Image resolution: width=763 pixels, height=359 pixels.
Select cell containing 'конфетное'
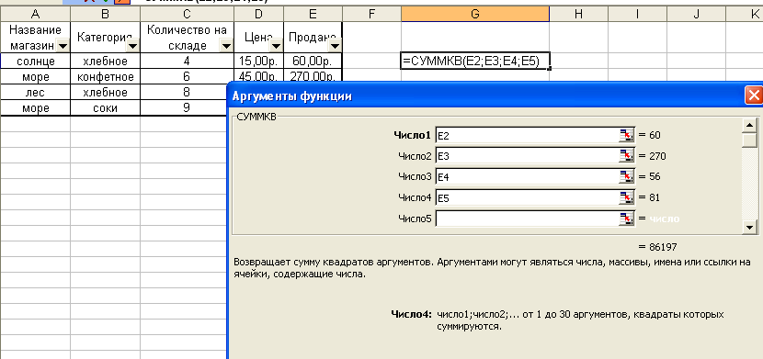point(105,76)
